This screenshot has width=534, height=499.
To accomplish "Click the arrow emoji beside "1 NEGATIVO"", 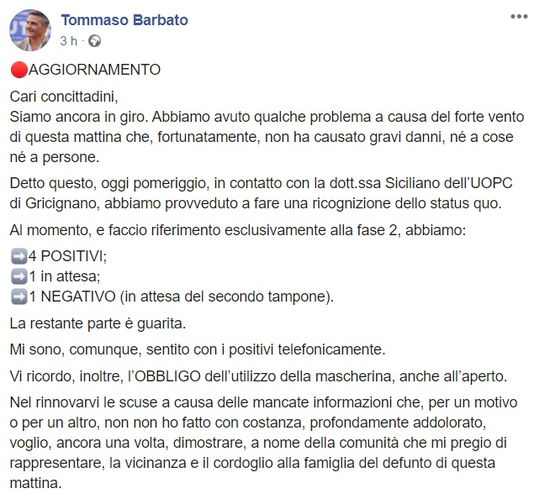I will (19, 295).
